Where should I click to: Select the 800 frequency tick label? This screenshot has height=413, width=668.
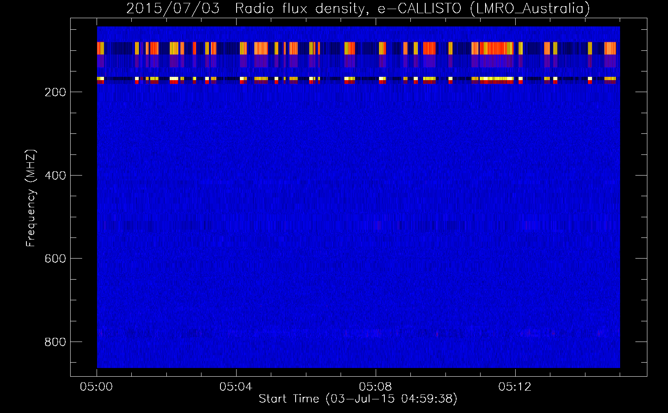(54, 342)
